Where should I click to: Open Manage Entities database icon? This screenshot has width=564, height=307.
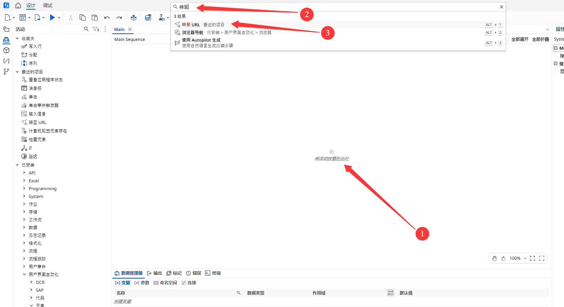point(148,17)
